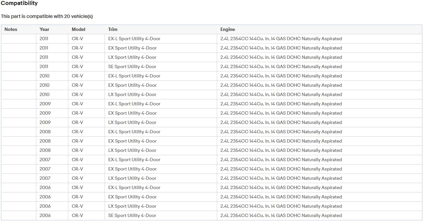
Task: Click CR-V model in 2008 LX row
Action: pos(77,150)
